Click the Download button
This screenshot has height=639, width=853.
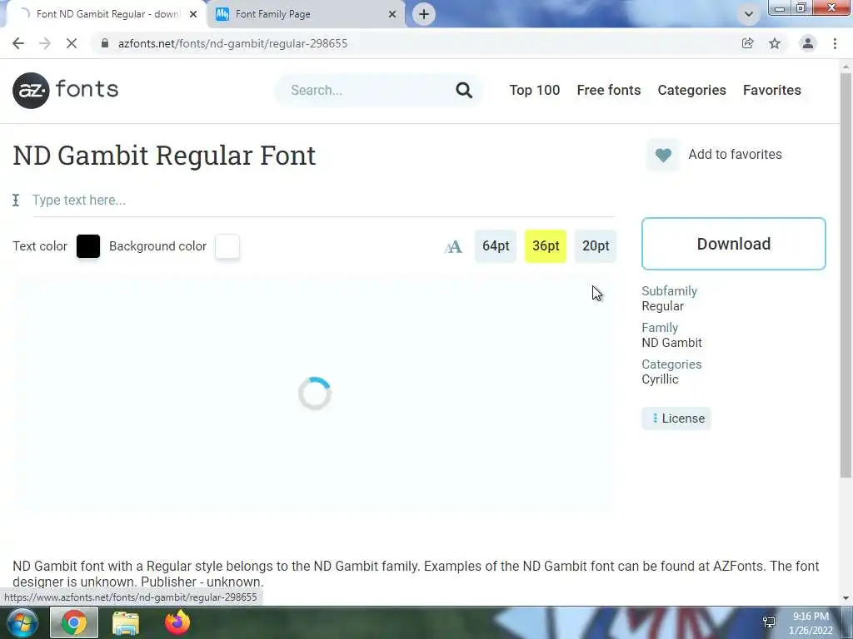click(733, 244)
